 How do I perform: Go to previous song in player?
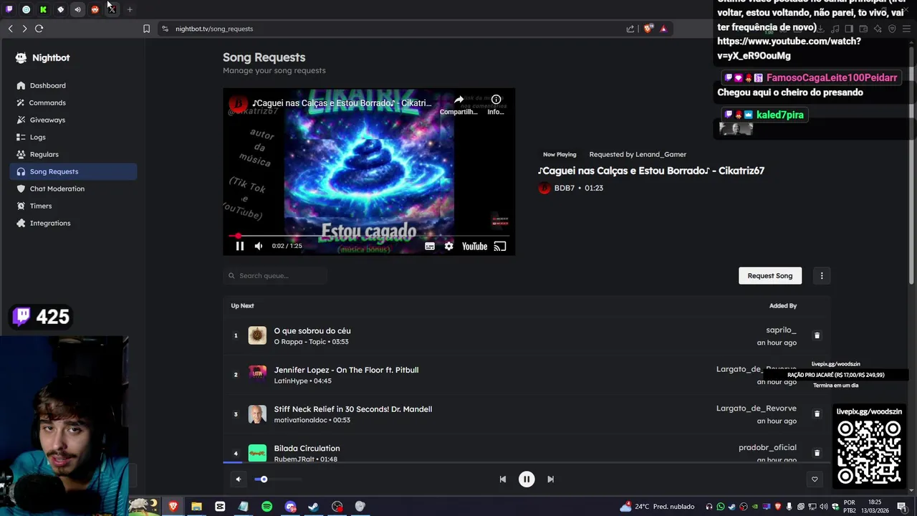[503, 479]
